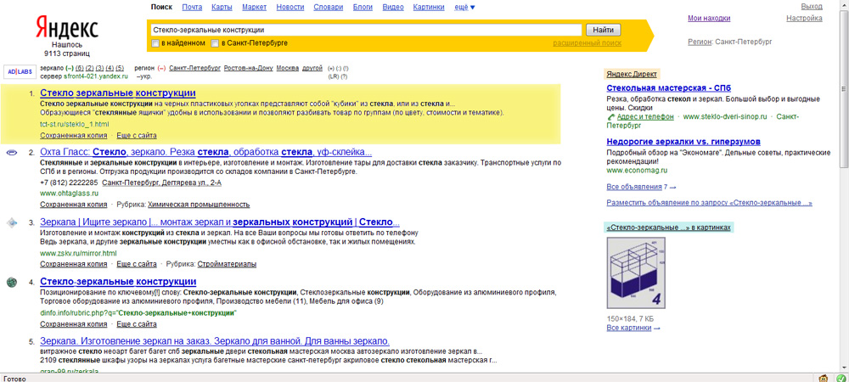The height and width of the screenshot is (382, 849).
Task: Open the Новости tab
Action: point(290,8)
